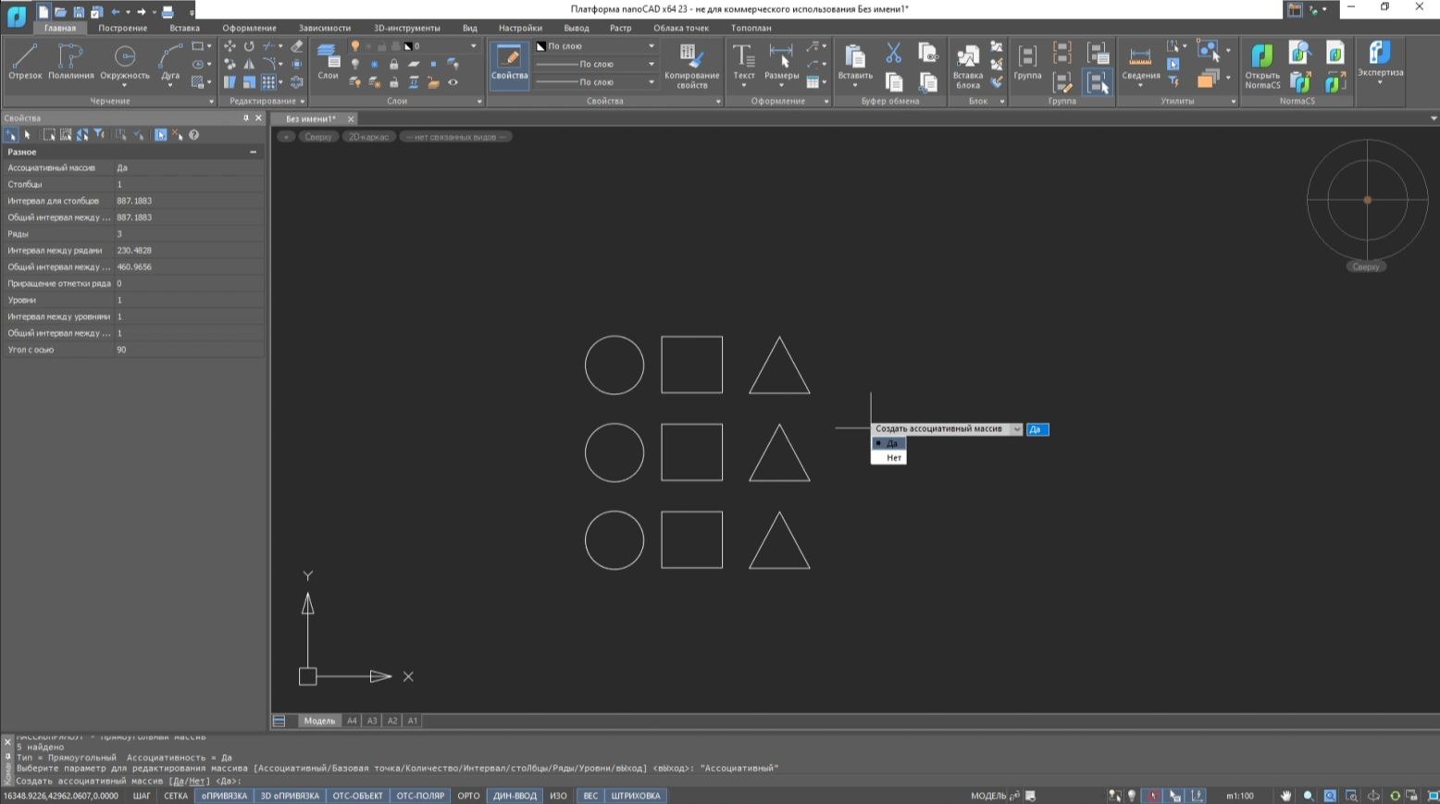Toggle ШТРИХОВКА in status bar
Screen dimensions: 1440x804
[x=636, y=796]
